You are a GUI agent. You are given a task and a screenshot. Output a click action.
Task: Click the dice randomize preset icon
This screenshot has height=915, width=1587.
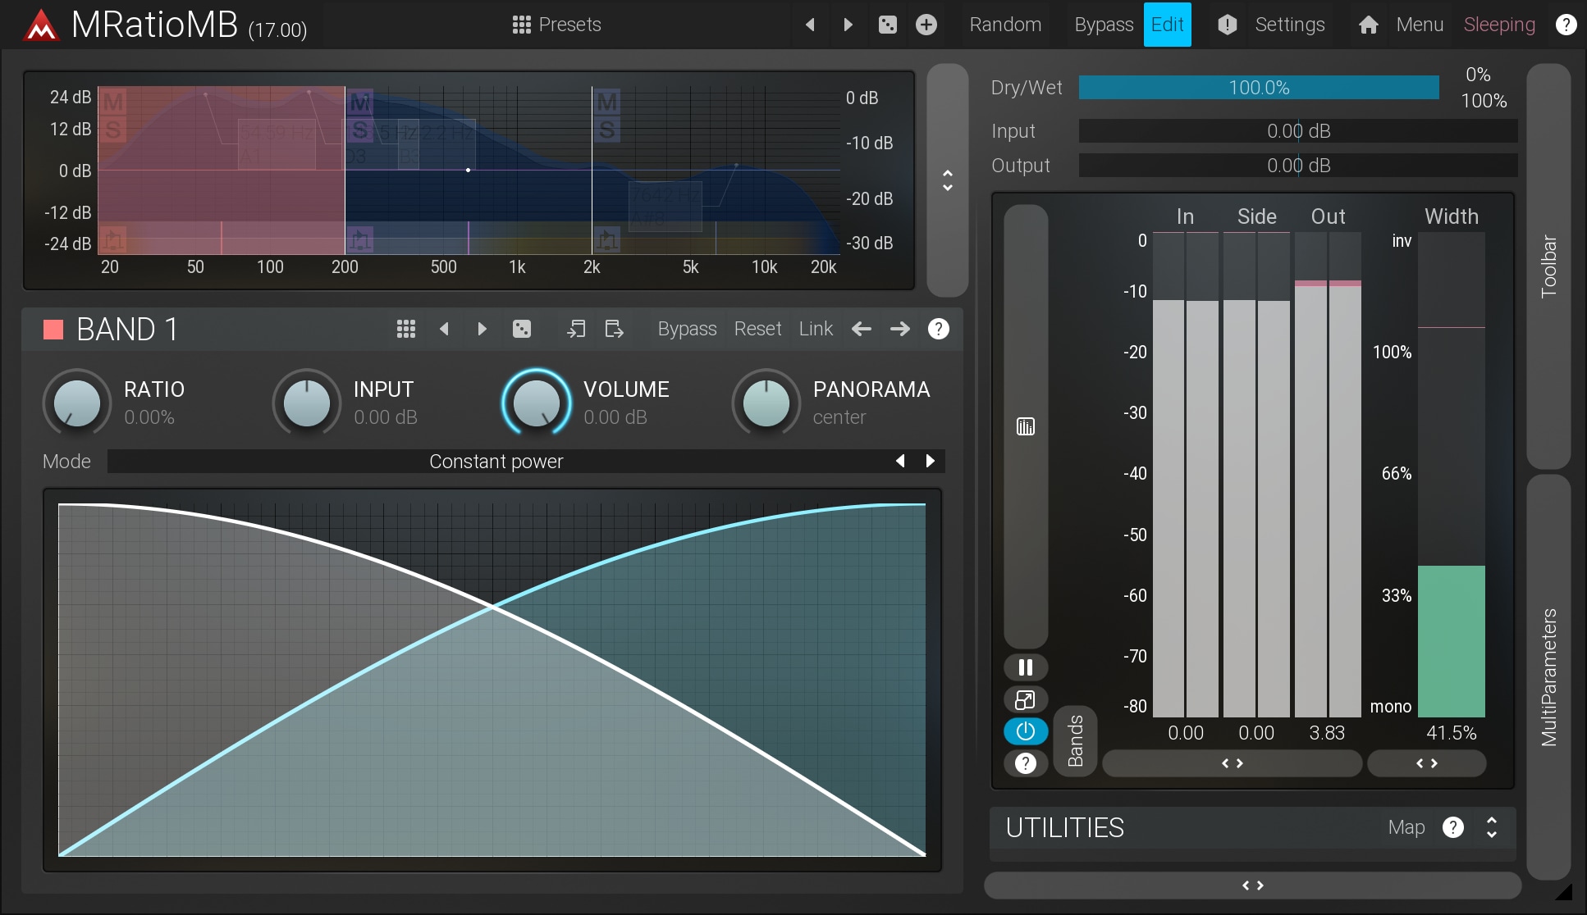coord(888,25)
